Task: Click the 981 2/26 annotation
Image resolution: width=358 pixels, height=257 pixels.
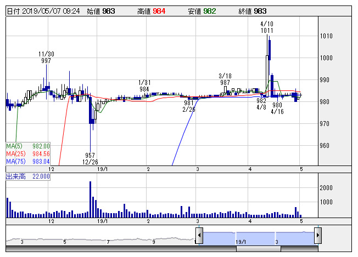Action: [x=189, y=106]
